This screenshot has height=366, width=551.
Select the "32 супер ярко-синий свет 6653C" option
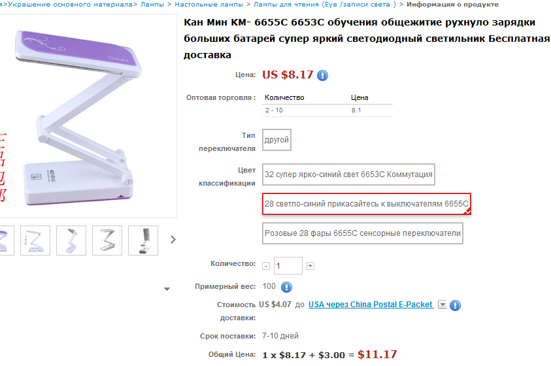coord(348,175)
